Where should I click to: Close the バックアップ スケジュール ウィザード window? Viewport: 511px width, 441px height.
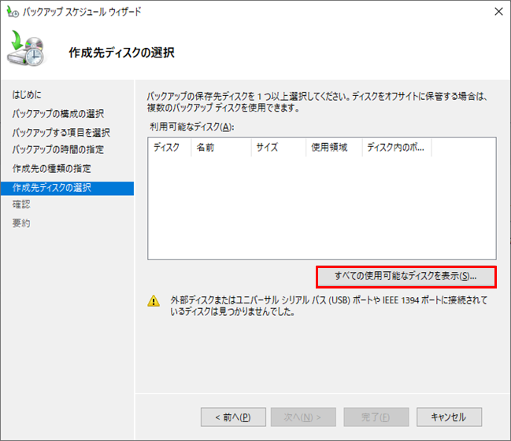498,12
